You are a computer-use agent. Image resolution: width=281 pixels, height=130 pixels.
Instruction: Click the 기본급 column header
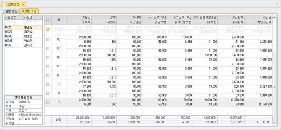tap(79, 18)
